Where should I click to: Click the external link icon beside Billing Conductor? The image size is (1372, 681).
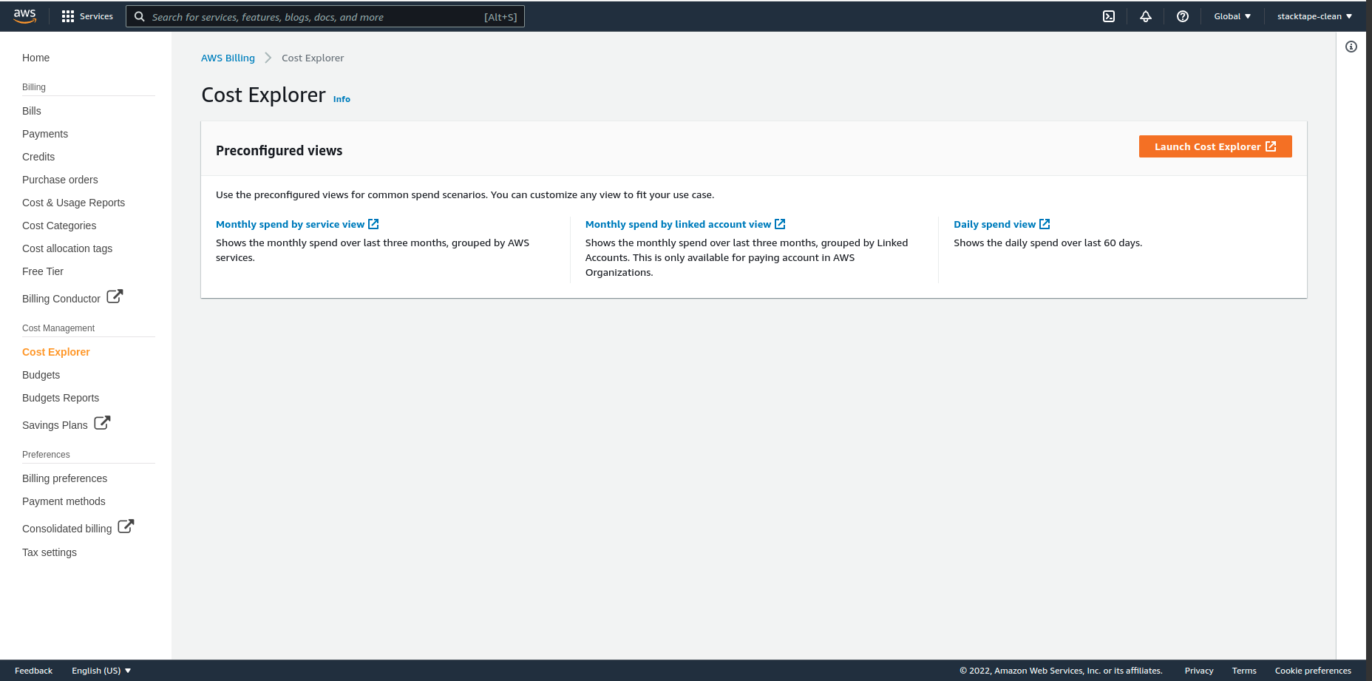tap(115, 297)
